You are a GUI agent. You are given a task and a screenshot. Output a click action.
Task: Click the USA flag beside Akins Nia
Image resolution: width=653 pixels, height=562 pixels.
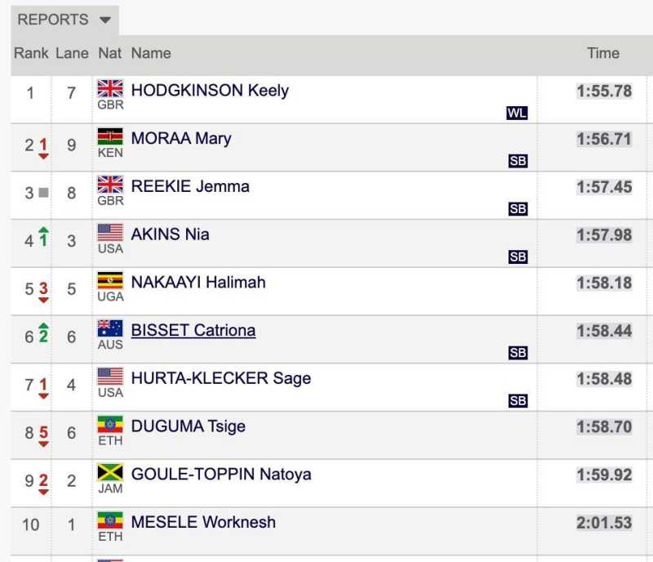point(109,233)
